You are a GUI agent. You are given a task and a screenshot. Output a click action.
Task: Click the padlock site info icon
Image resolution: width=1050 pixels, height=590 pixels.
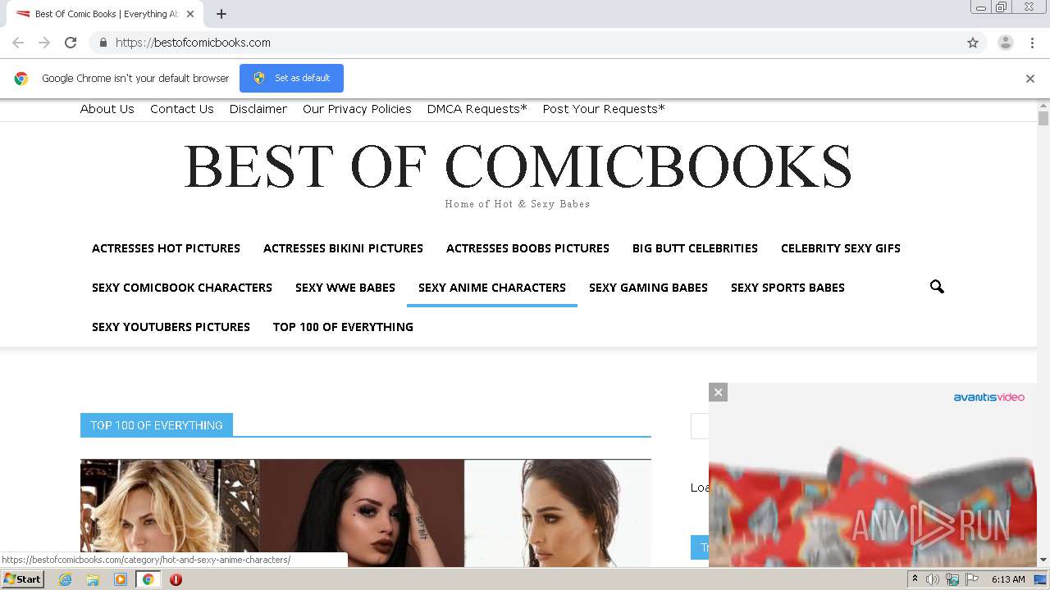103,43
